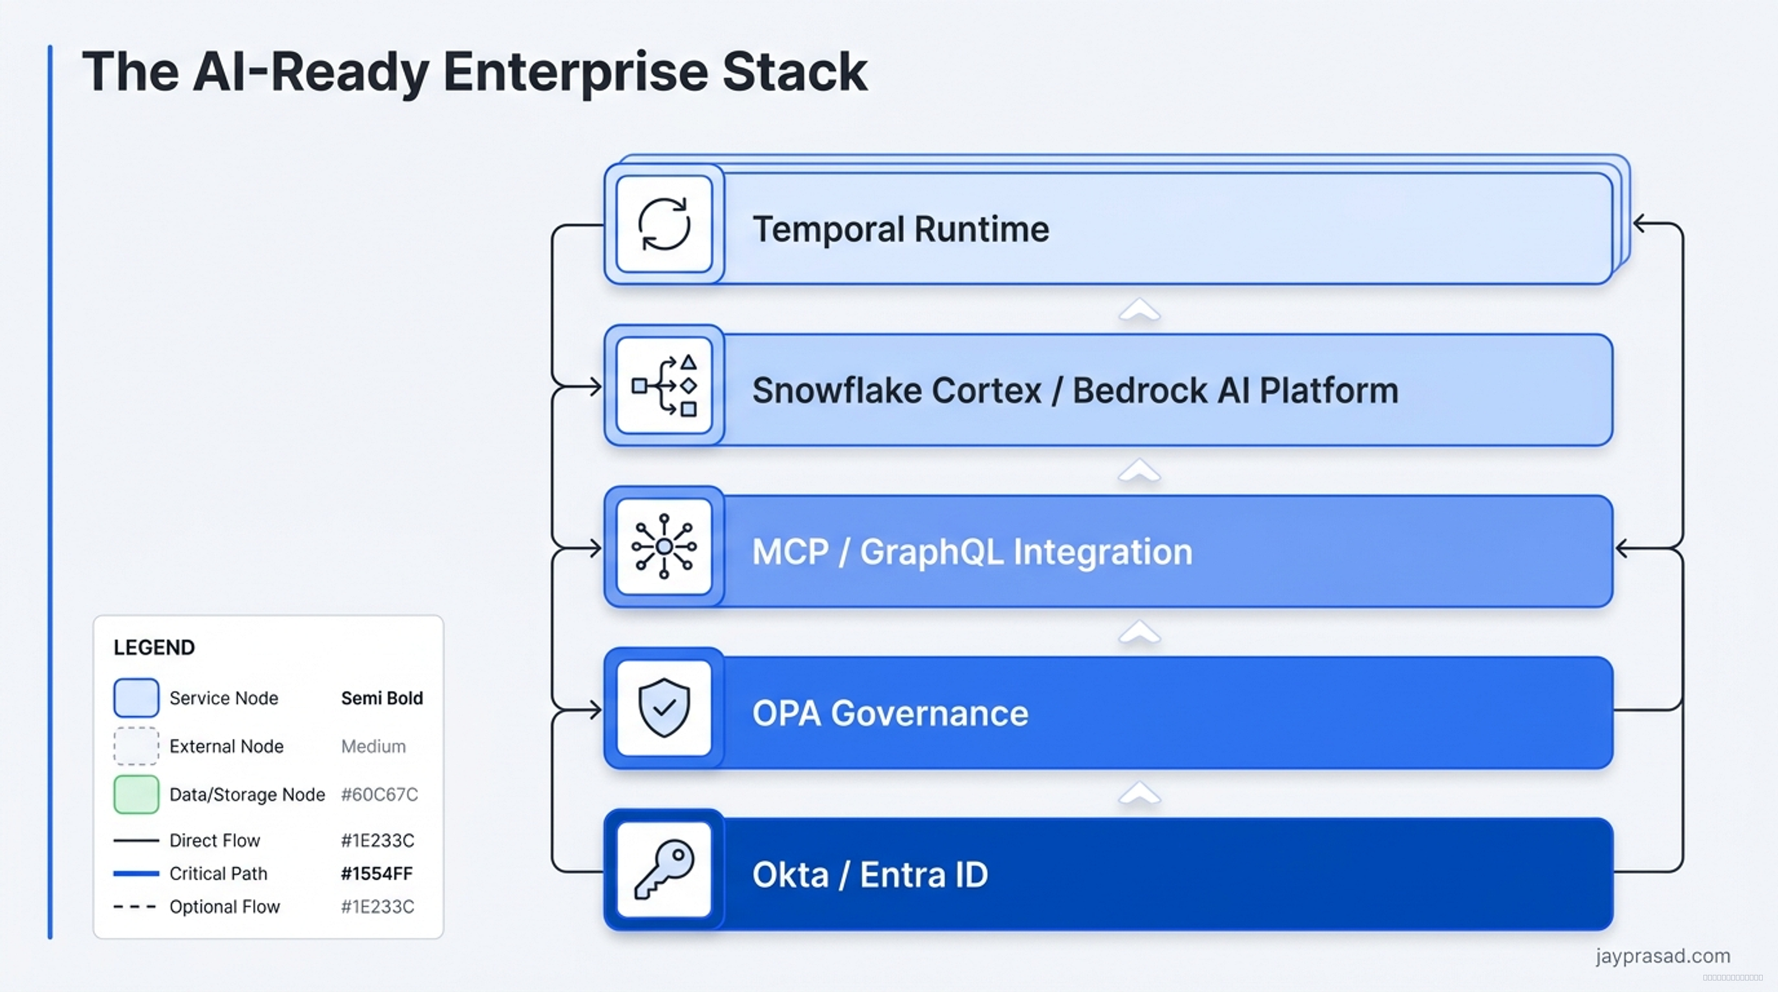Click the 'Service Node' legend label
Image resolution: width=1778 pixels, height=992 pixels.
pos(224,698)
